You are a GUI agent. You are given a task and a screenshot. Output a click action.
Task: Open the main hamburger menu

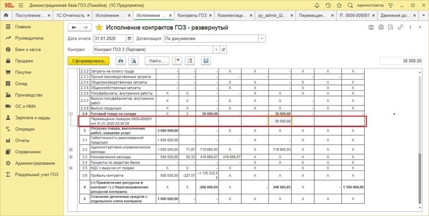[x=21, y=5]
